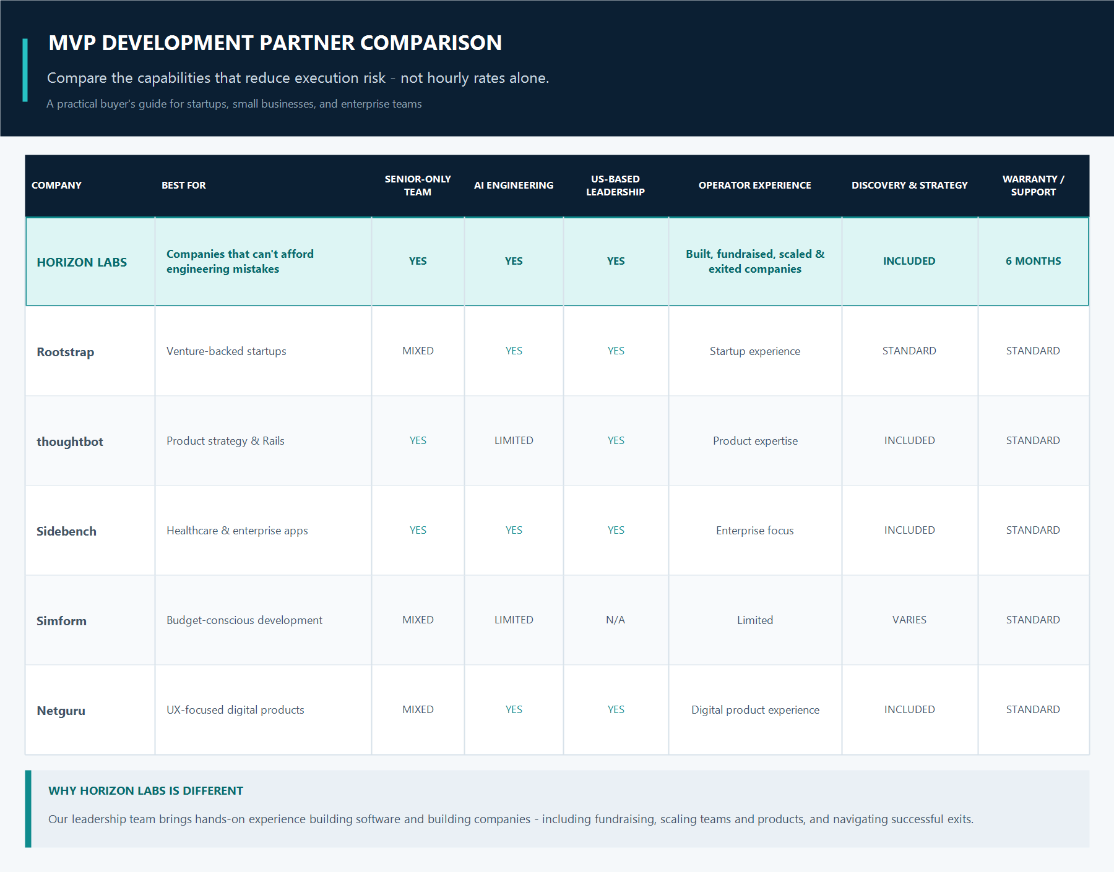Click the "Horizon Labs" company name

tap(82, 262)
